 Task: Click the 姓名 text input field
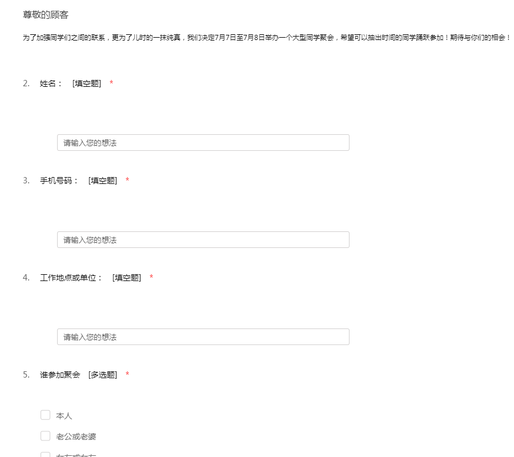(x=203, y=143)
